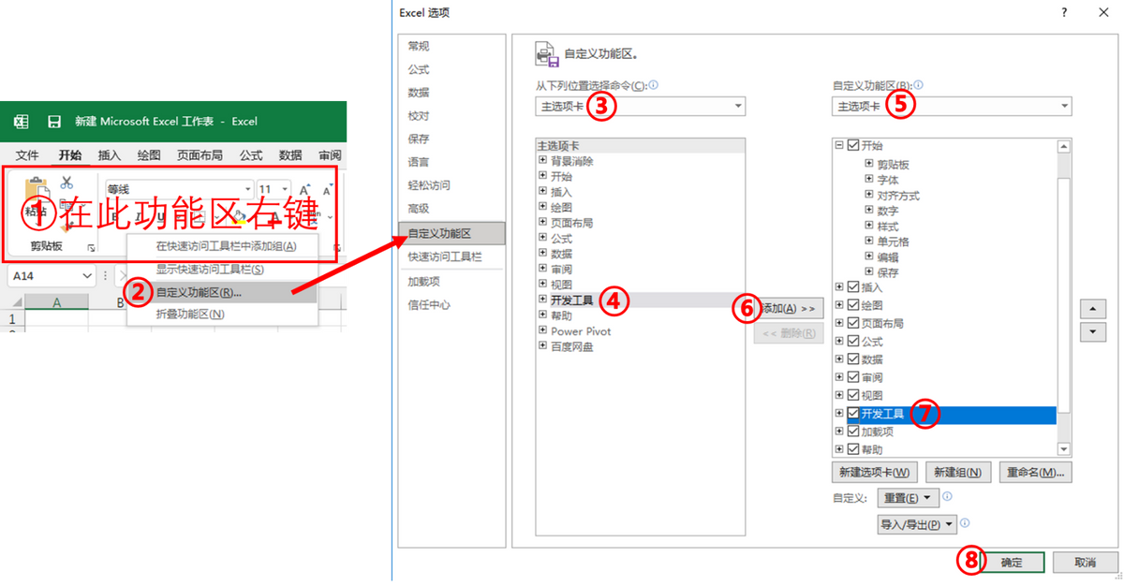Click info icon next to 重置 button
The width and height of the screenshot is (1124, 586).
(947, 497)
